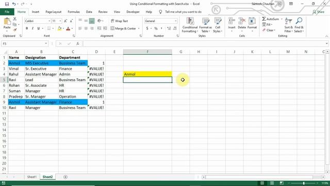
Task: Increase decimal places
Action: pyautogui.click(x=169, y=28)
